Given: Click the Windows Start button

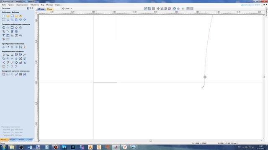Looking at the screenshot, I should (3, 147).
